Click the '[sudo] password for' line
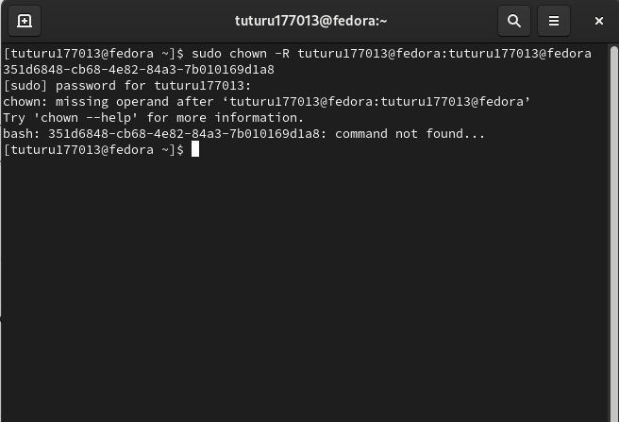 tap(127, 86)
